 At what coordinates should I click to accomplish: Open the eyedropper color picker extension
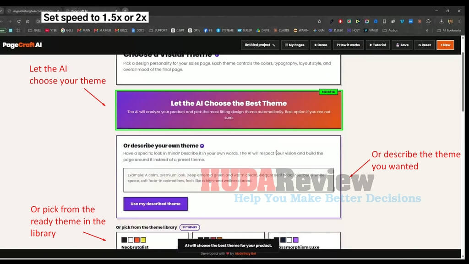[332, 22]
